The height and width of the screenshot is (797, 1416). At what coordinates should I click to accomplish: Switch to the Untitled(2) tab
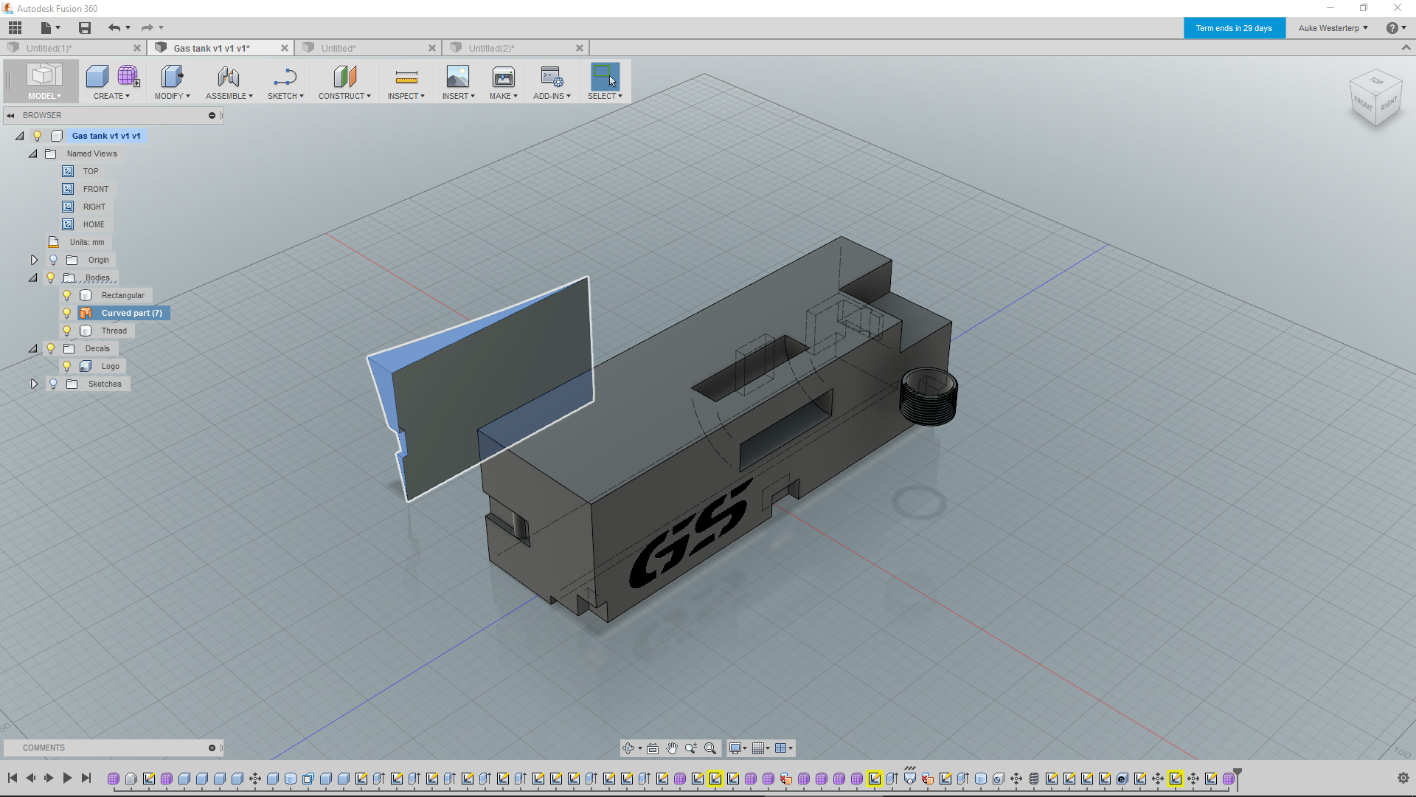[x=493, y=47]
